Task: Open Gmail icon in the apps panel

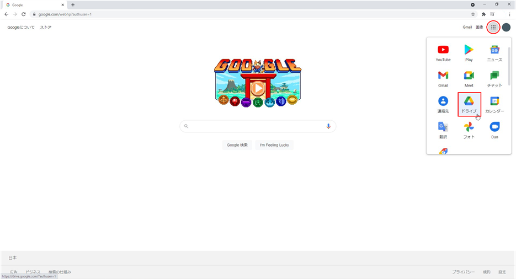Action: (x=443, y=79)
